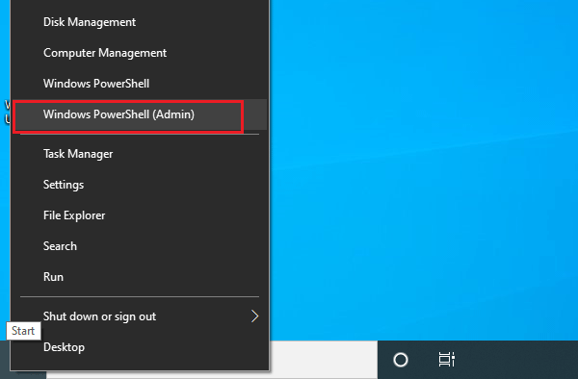
Task: Open Computer Management
Action: pos(140,53)
